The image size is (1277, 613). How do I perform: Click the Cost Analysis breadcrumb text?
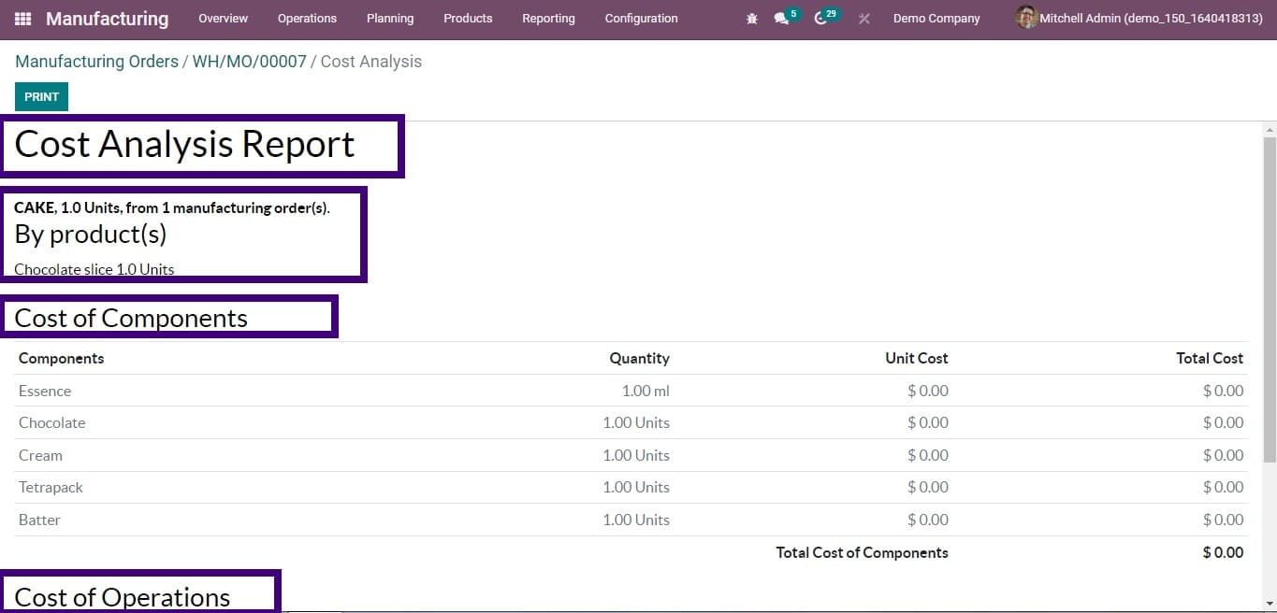tap(371, 62)
